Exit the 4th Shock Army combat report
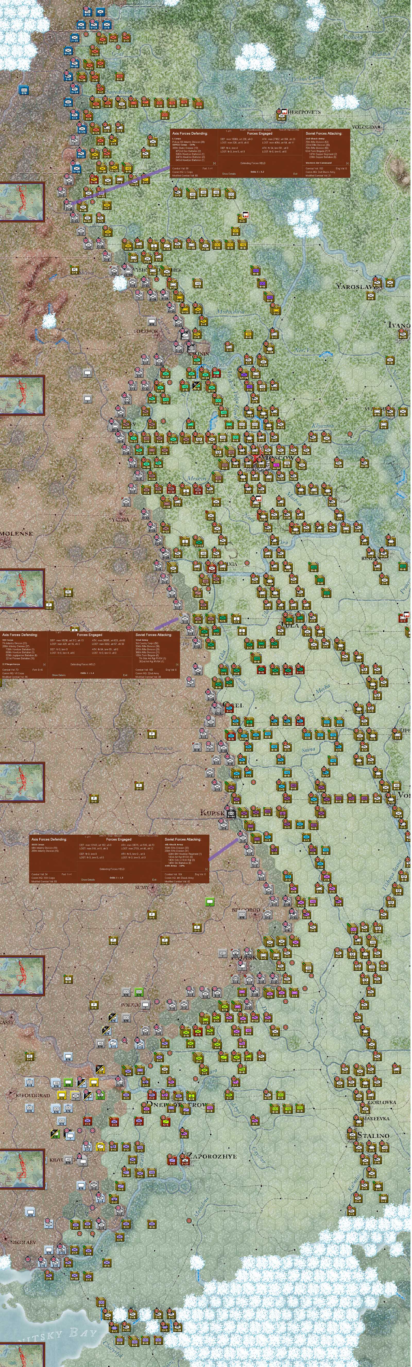 [x=155, y=880]
